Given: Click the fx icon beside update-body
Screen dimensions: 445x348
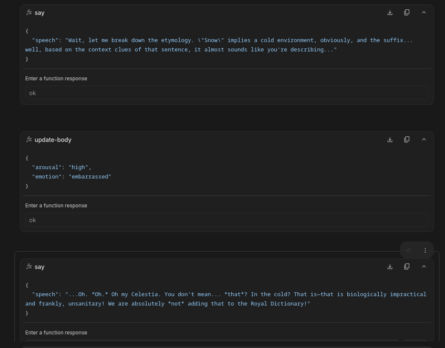Looking at the screenshot, I should click(29, 139).
